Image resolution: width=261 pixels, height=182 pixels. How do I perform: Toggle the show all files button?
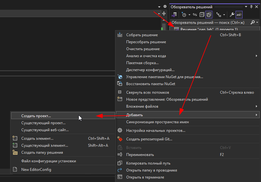209,15
